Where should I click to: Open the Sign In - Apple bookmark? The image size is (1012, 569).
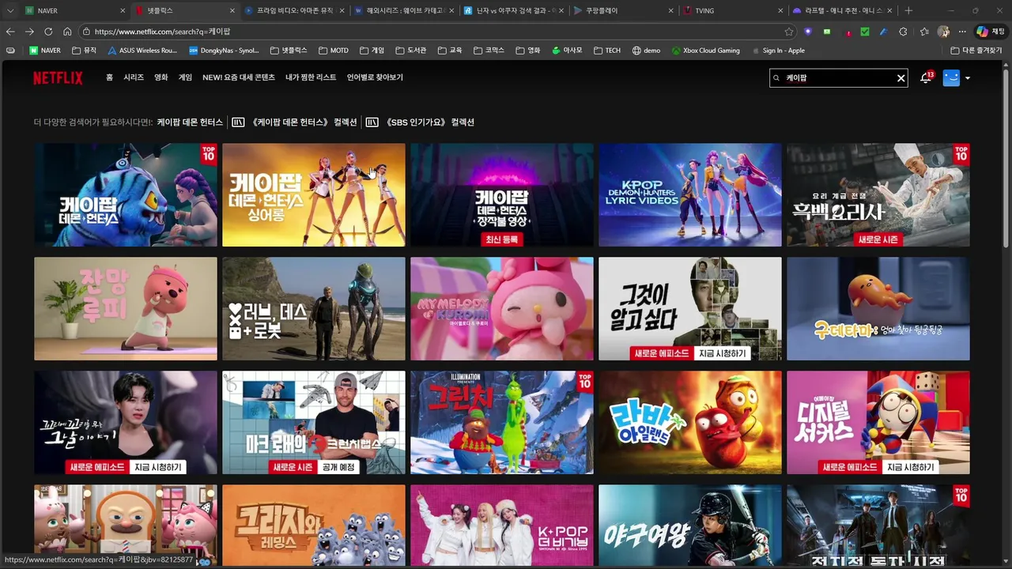(777, 51)
